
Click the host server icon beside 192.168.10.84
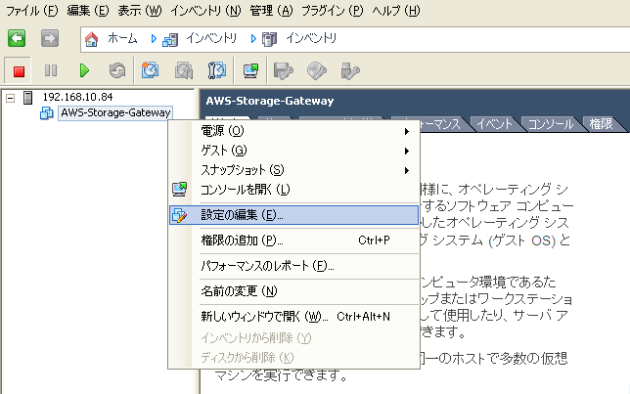coord(27,97)
